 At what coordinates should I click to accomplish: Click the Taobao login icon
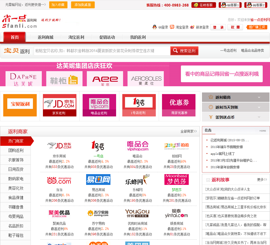click(x=172, y=27)
